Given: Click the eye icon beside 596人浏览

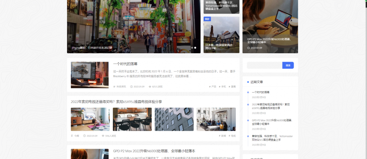Looking at the screenshot, I should [103, 136].
